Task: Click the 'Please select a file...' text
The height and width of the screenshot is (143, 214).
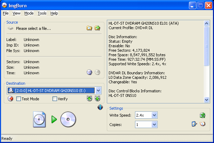Action: pos(33,28)
